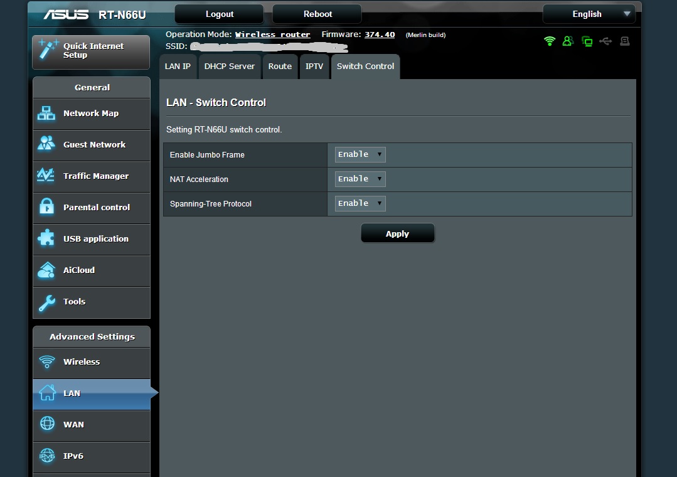This screenshot has width=677, height=477.
Task: Open Quick Internet Setup
Action: pyautogui.click(x=91, y=52)
